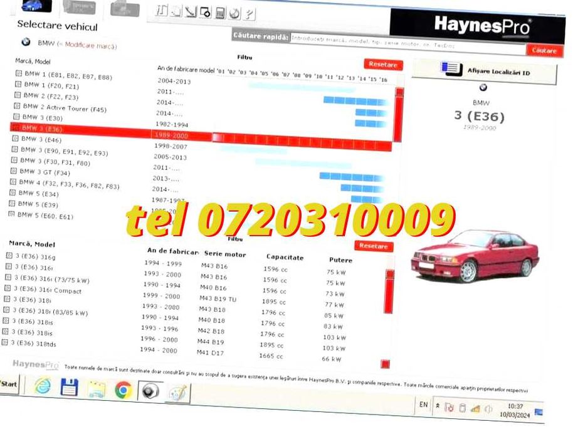Click the 2004-2013 year range text

(x=174, y=81)
